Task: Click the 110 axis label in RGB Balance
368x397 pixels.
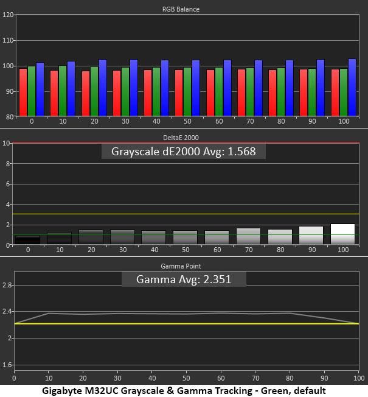Action: click(7, 41)
